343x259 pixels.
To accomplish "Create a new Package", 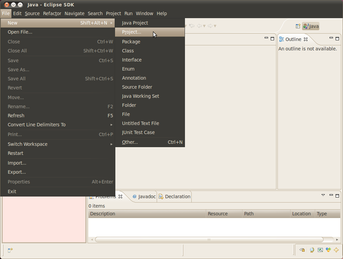I will (x=150, y=42).
